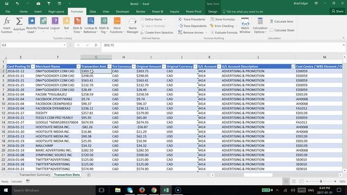
Task: Switch to Page Layout view
Action: pyautogui.click(x=294, y=181)
